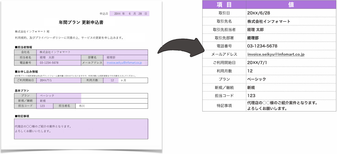Click the 担当者名 field containing 経理 太郎
Viewport: 337px width, 154px height.
click(59, 58)
